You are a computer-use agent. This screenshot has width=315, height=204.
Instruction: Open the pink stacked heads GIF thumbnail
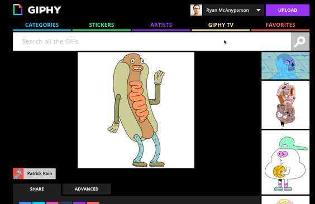(x=285, y=105)
